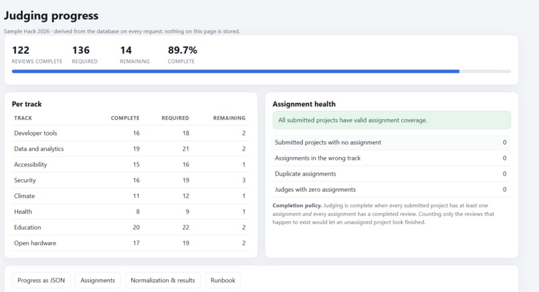Click Duplicate assignments row
The height and width of the screenshot is (292, 539).
[x=391, y=174]
